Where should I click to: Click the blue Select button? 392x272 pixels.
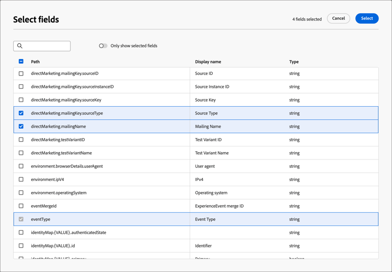[x=366, y=18]
